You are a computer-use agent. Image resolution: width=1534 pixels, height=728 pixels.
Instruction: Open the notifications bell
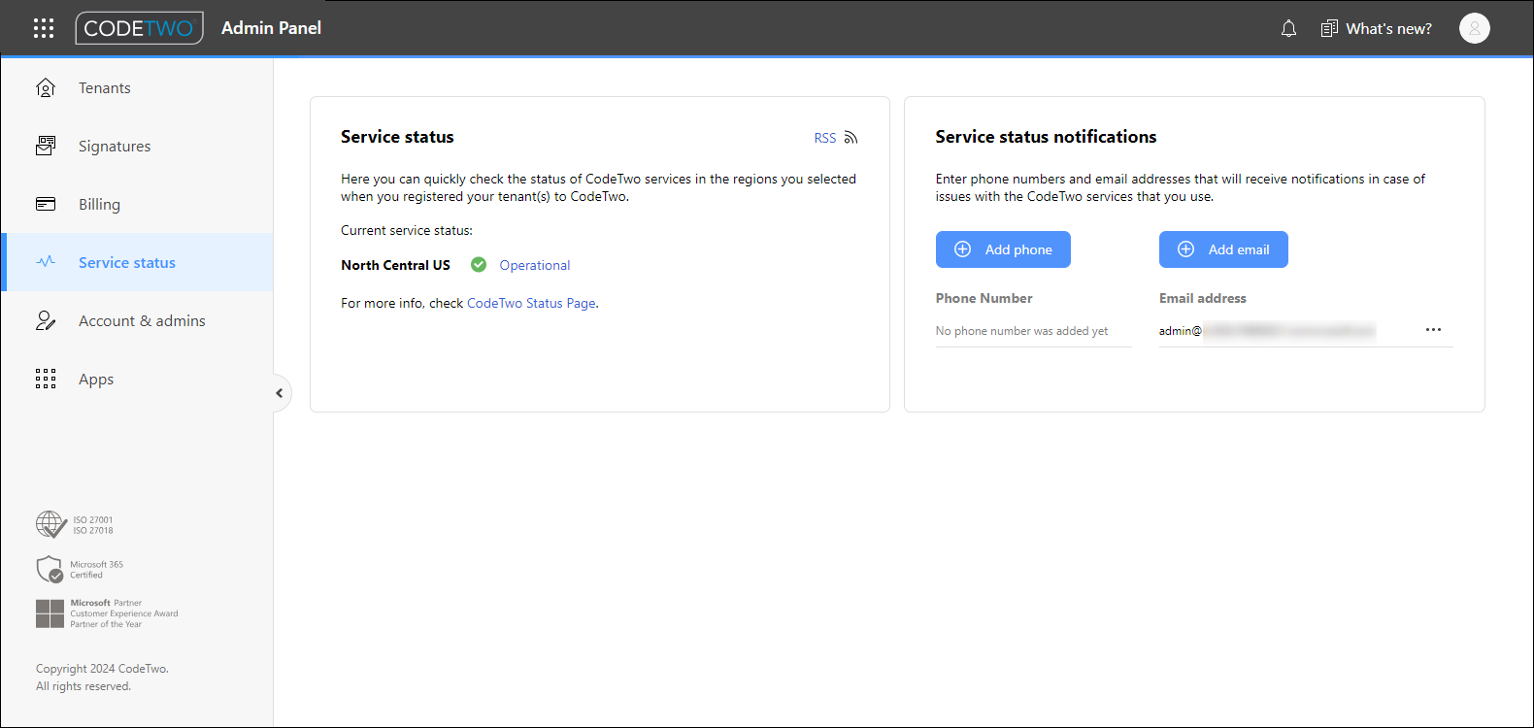point(1288,28)
